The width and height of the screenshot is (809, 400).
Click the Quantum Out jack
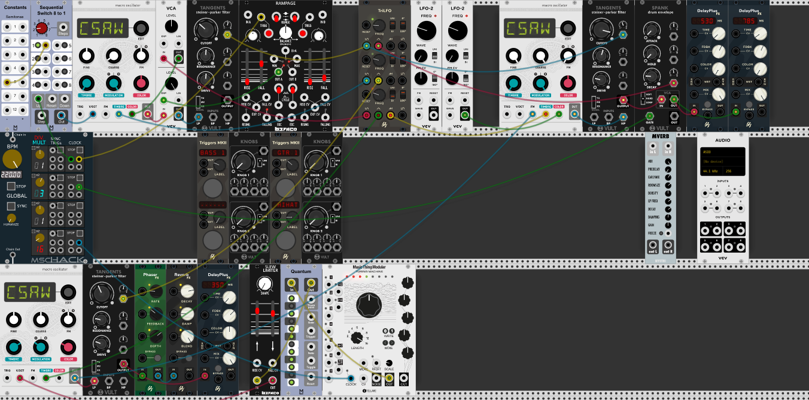click(x=311, y=283)
